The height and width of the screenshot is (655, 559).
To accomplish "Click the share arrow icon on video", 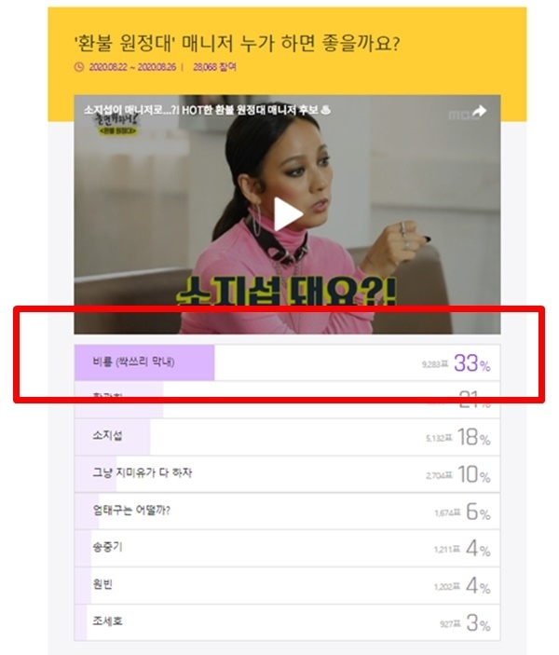I will (x=479, y=111).
